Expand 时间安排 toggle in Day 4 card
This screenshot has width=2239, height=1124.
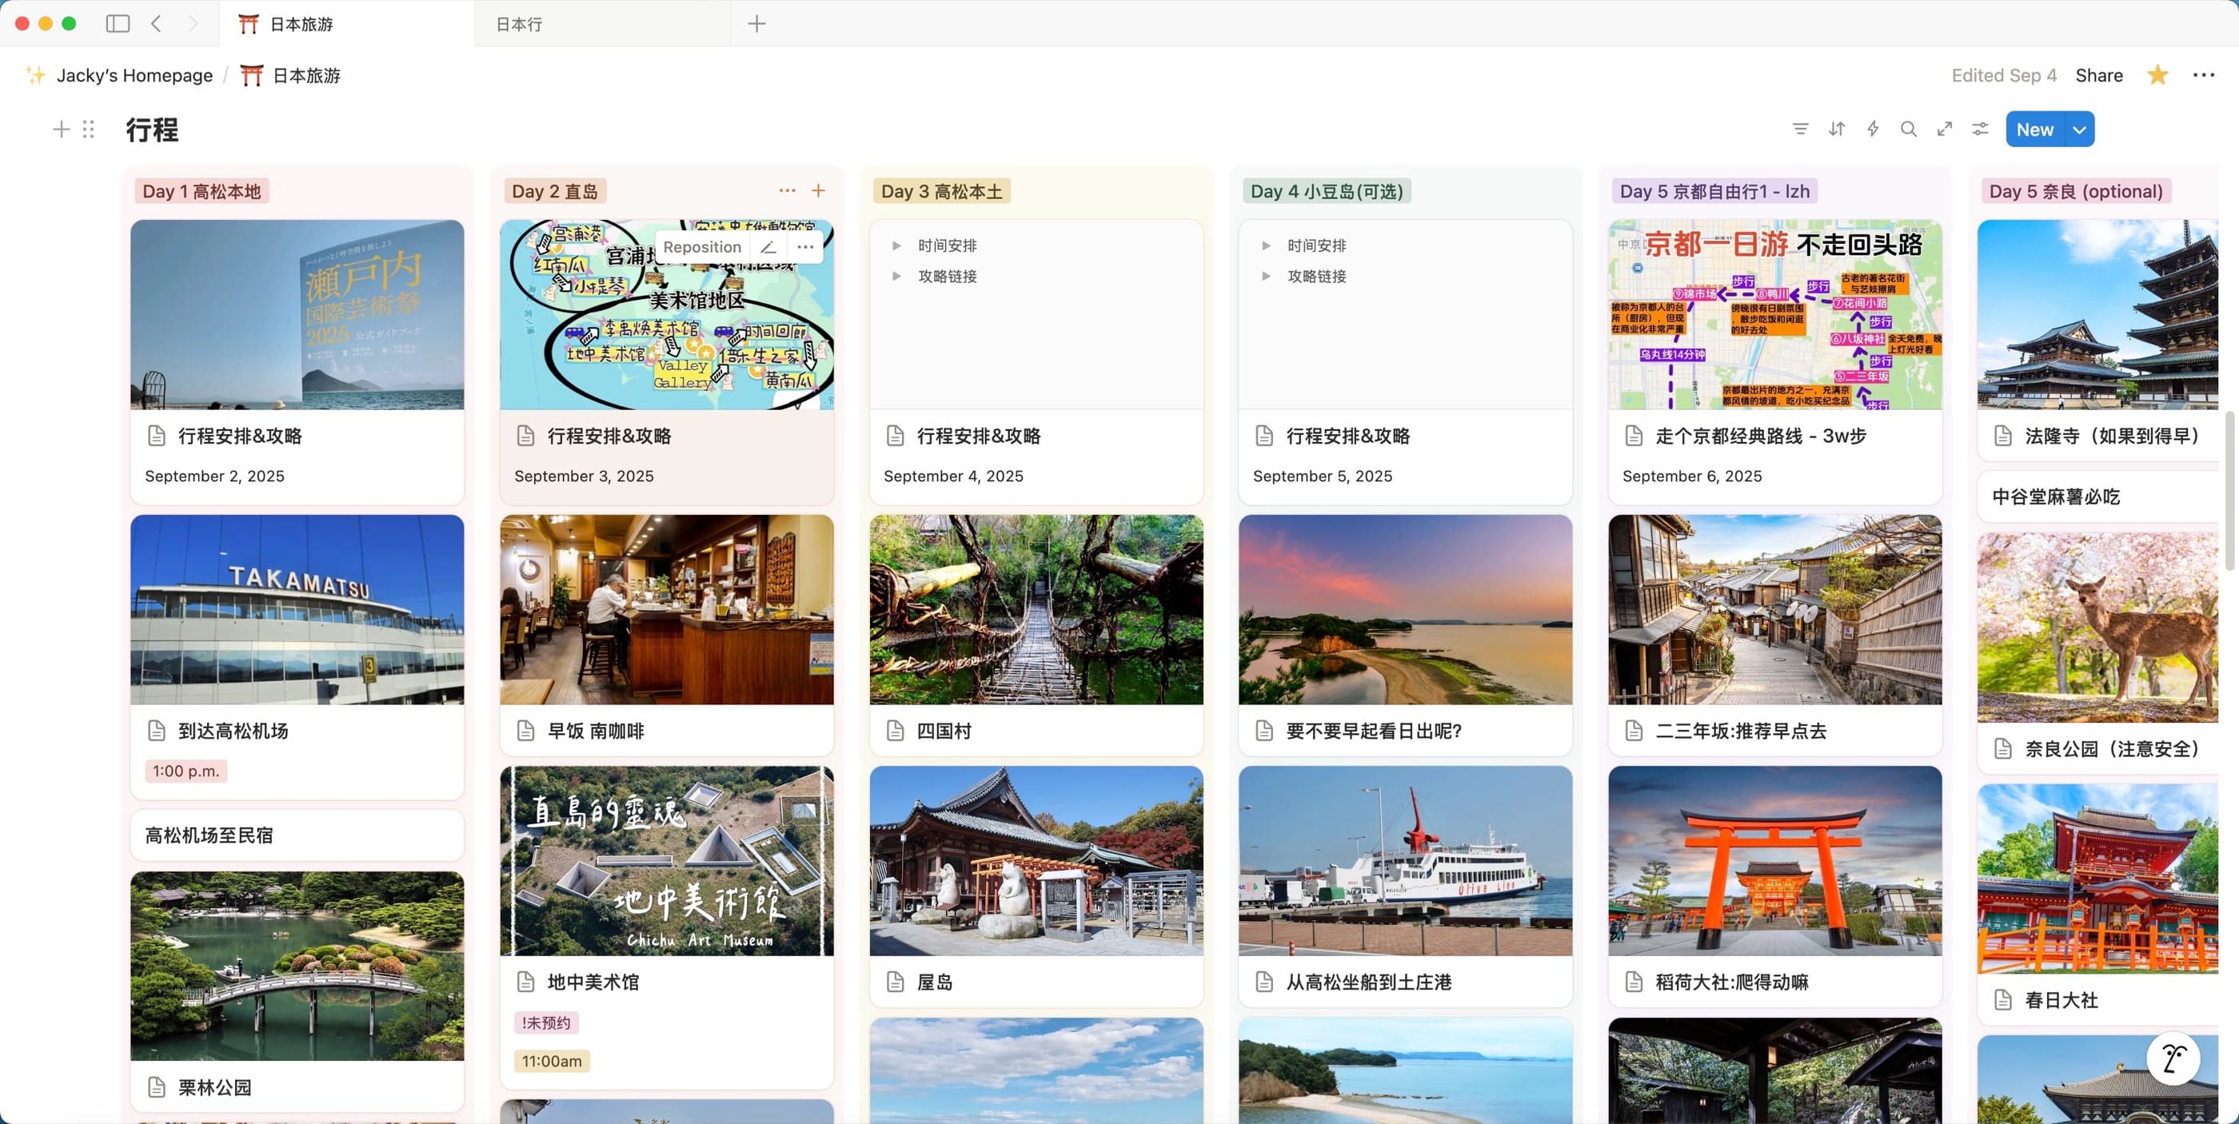(x=1266, y=245)
